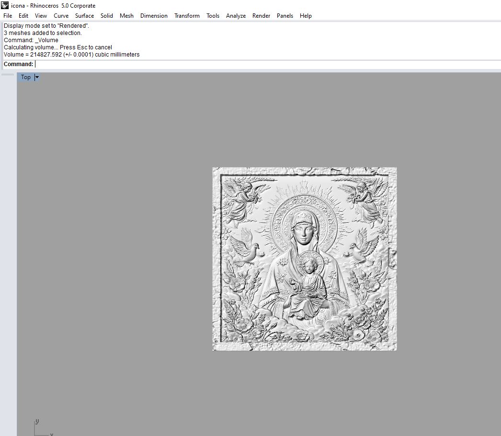The height and width of the screenshot is (436, 501).
Task: Open the Analyze menu
Action: point(236,16)
